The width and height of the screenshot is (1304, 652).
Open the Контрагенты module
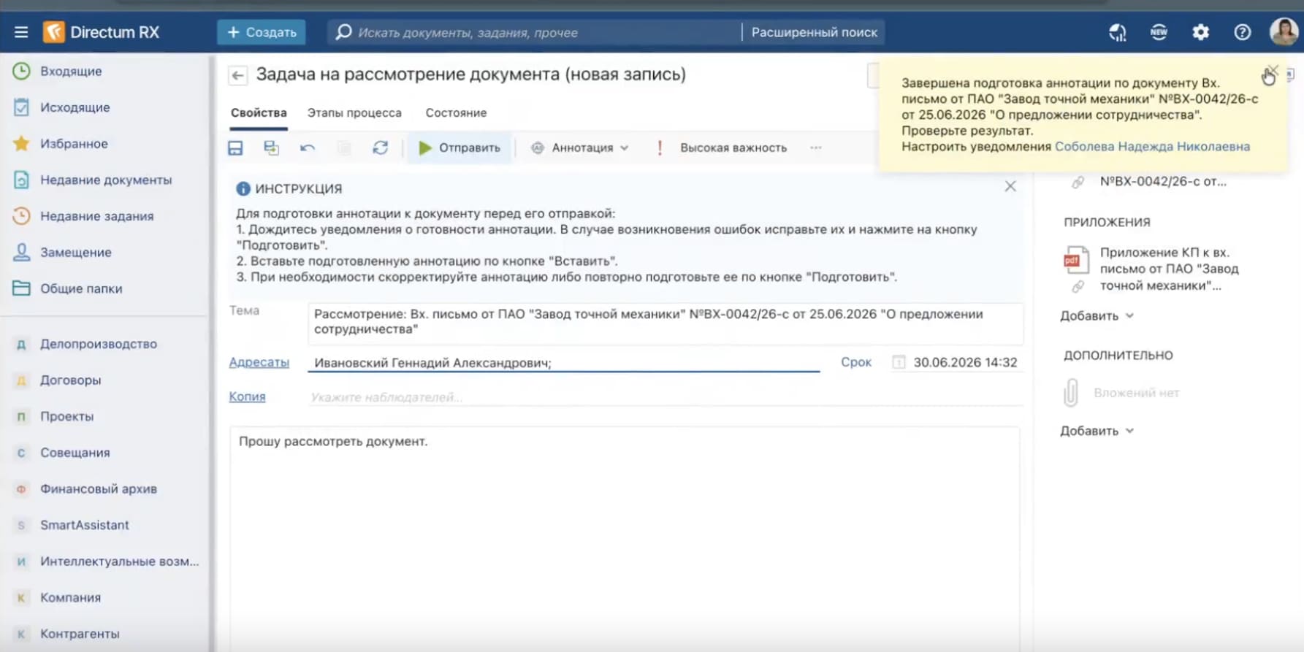click(80, 634)
